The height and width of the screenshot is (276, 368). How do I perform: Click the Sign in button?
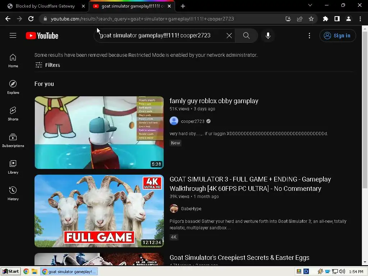click(x=337, y=36)
